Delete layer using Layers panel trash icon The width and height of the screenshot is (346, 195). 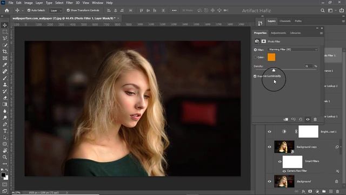(x=337, y=191)
